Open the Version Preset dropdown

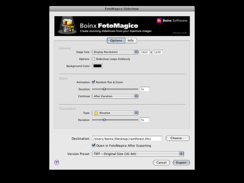[138, 154]
